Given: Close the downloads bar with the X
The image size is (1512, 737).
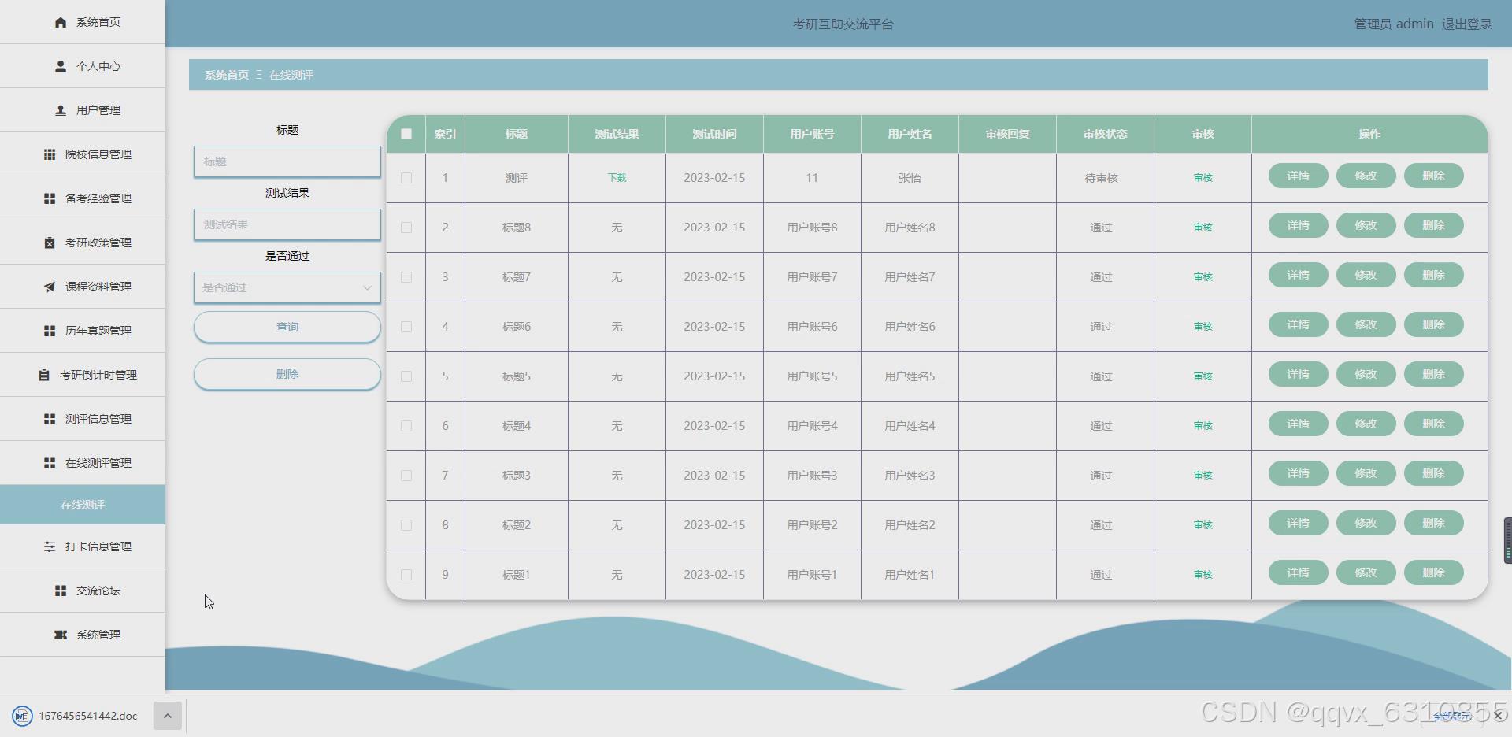Looking at the screenshot, I should (1499, 715).
